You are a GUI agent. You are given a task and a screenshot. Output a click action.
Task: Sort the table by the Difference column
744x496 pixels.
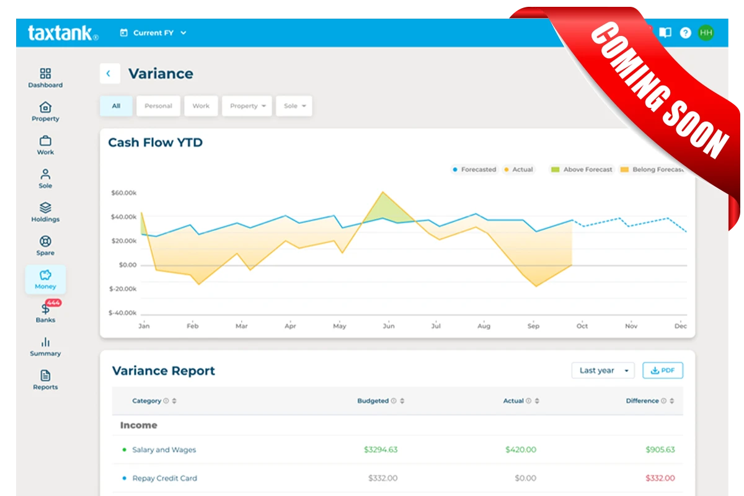(672, 401)
